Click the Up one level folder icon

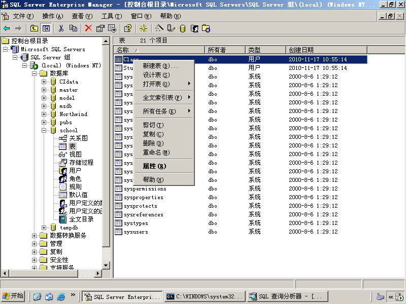tap(34, 28)
